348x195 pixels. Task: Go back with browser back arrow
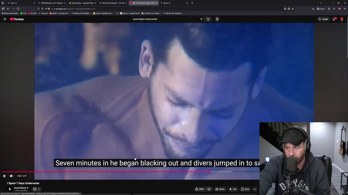[x=8, y=9]
